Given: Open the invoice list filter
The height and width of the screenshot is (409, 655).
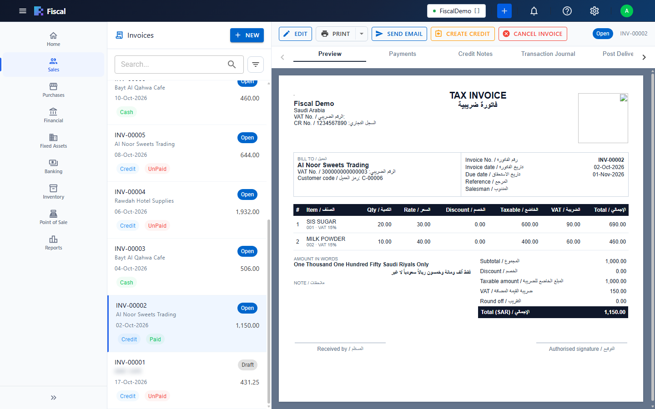Looking at the screenshot, I should (256, 65).
